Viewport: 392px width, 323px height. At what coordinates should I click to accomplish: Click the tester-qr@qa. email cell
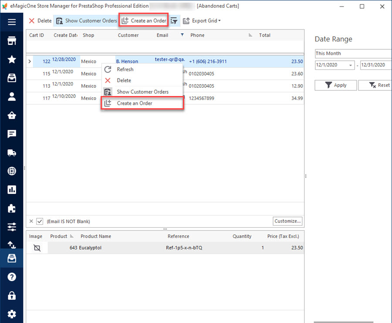pos(170,59)
